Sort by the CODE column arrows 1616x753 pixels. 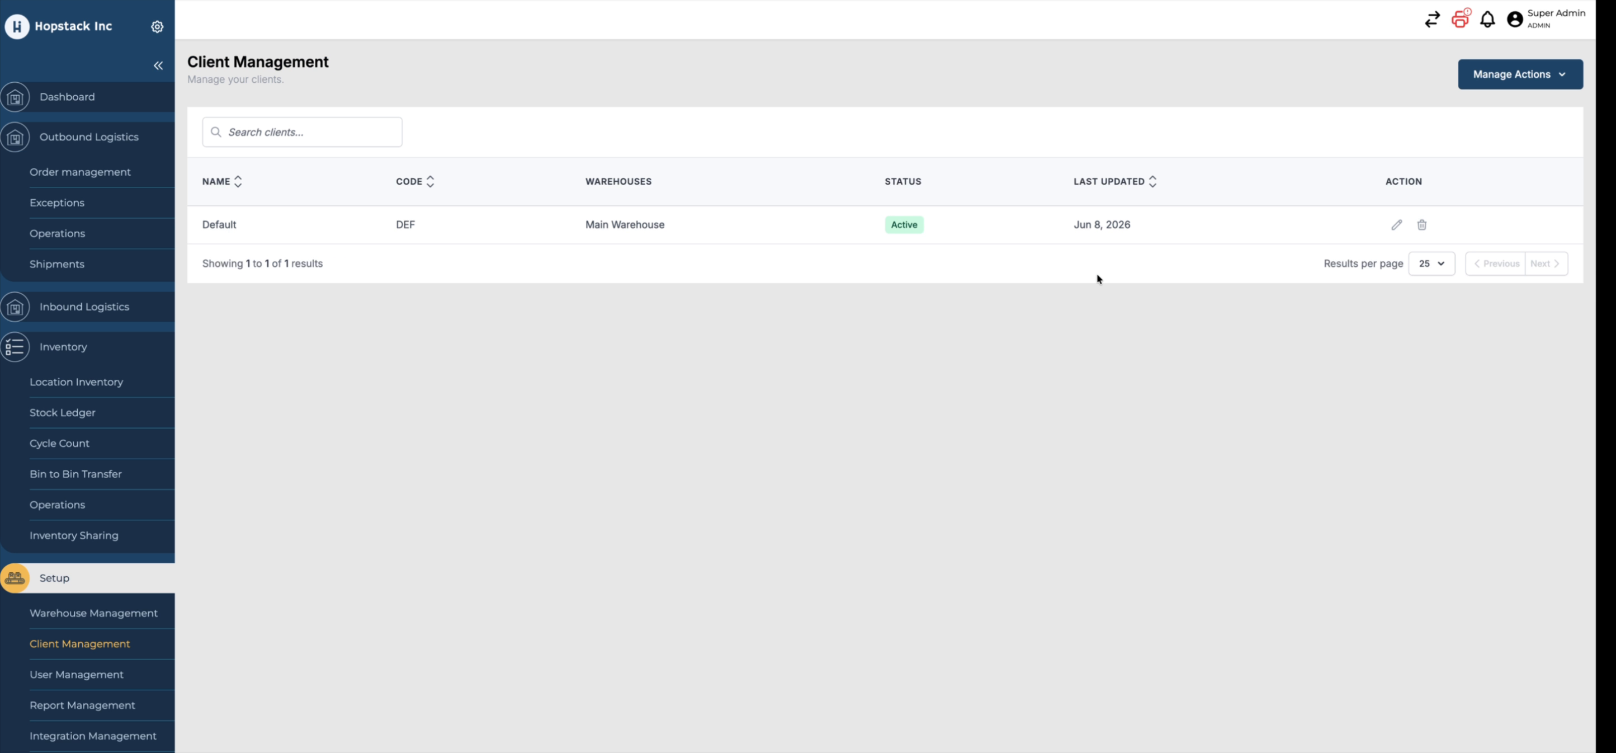(x=431, y=181)
